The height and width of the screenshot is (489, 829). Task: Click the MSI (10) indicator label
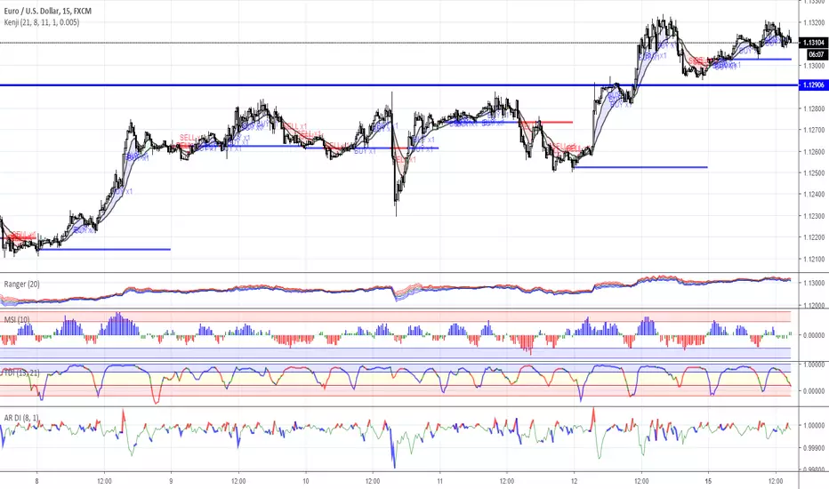coord(17,320)
